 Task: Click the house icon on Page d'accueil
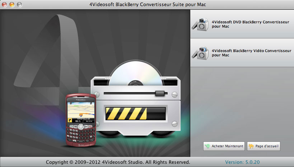pos(251,146)
